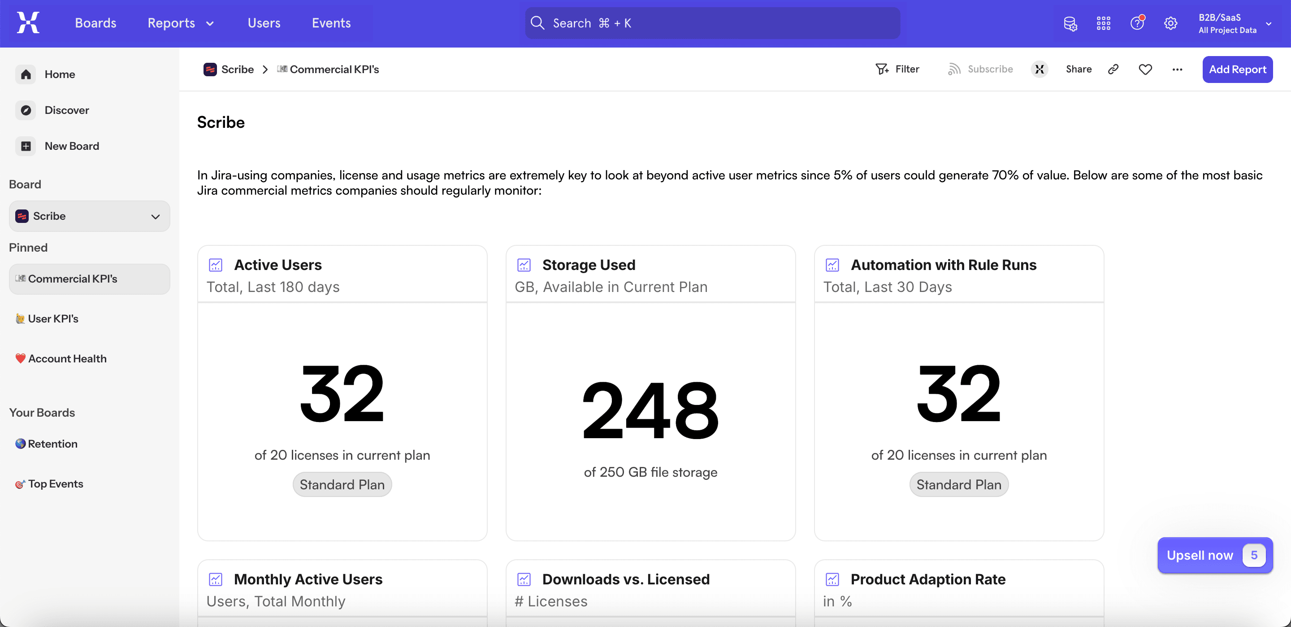Click Downloads vs. Licensed chart icon
The height and width of the screenshot is (627, 1291).
pos(524,579)
